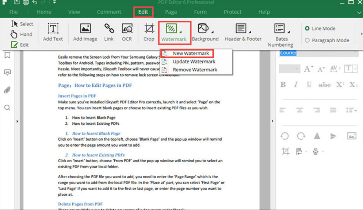363x210 pixels.
Task: Switch to the View tab
Action: pos(74,12)
